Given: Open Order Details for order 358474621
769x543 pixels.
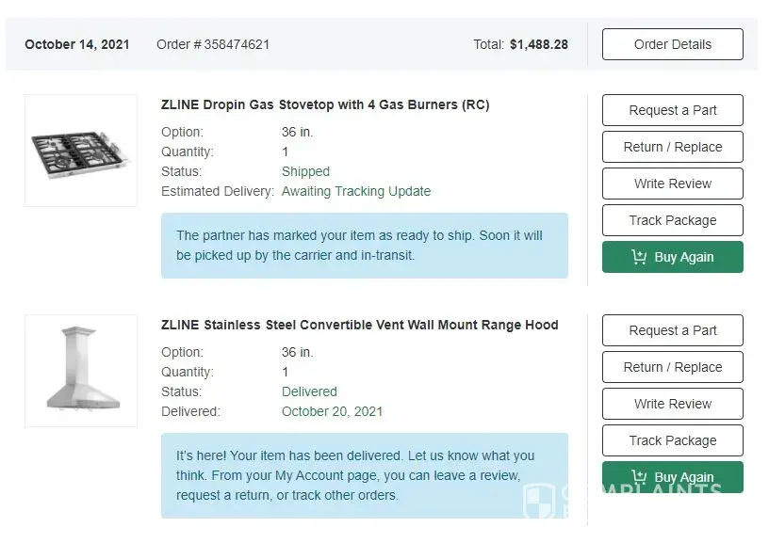Looking at the screenshot, I should (672, 44).
